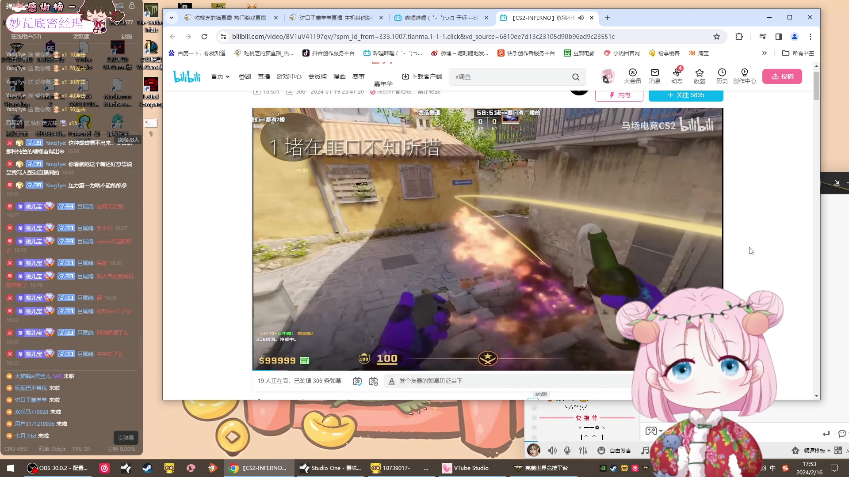Toggle danmaku display below the video
This screenshot has height=477, width=849.
click(357, 381)
